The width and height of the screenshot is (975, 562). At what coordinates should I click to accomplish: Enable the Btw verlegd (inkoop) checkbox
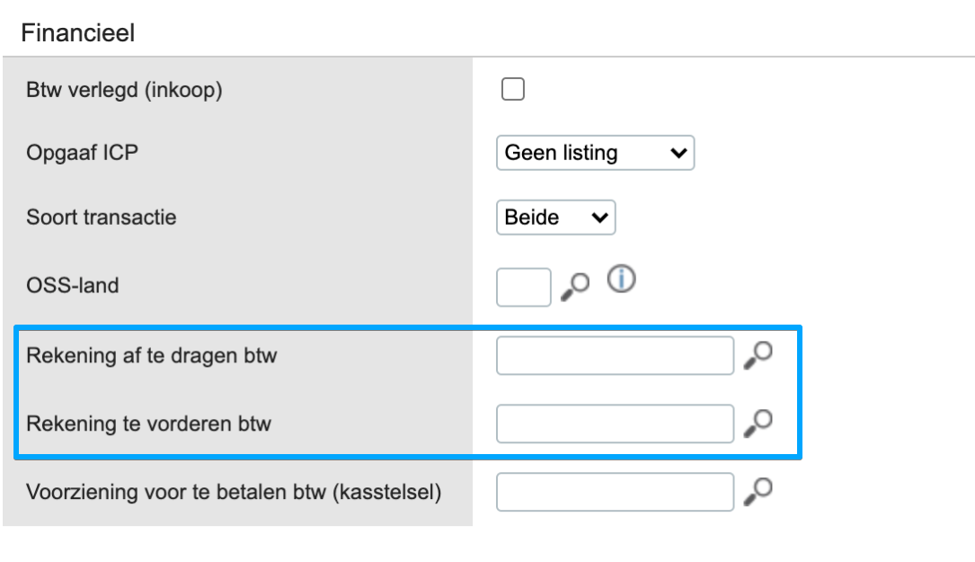click(513, 89)
